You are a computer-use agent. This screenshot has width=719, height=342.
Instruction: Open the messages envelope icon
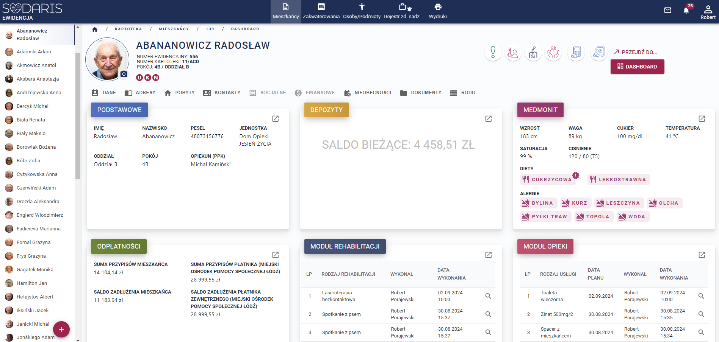pos(668,10)
